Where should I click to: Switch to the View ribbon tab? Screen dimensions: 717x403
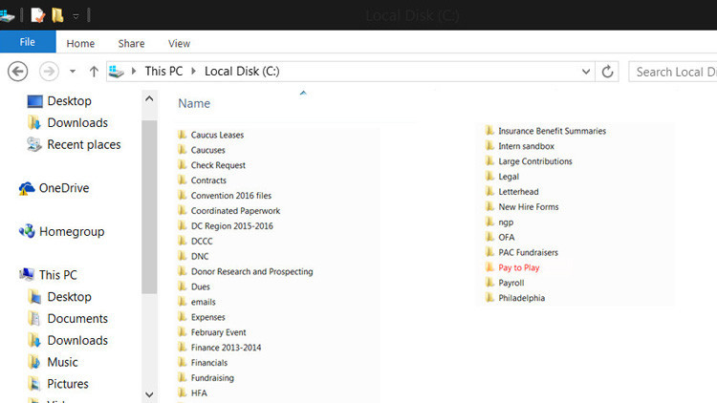pyautogui.click(x=179, y=43)
